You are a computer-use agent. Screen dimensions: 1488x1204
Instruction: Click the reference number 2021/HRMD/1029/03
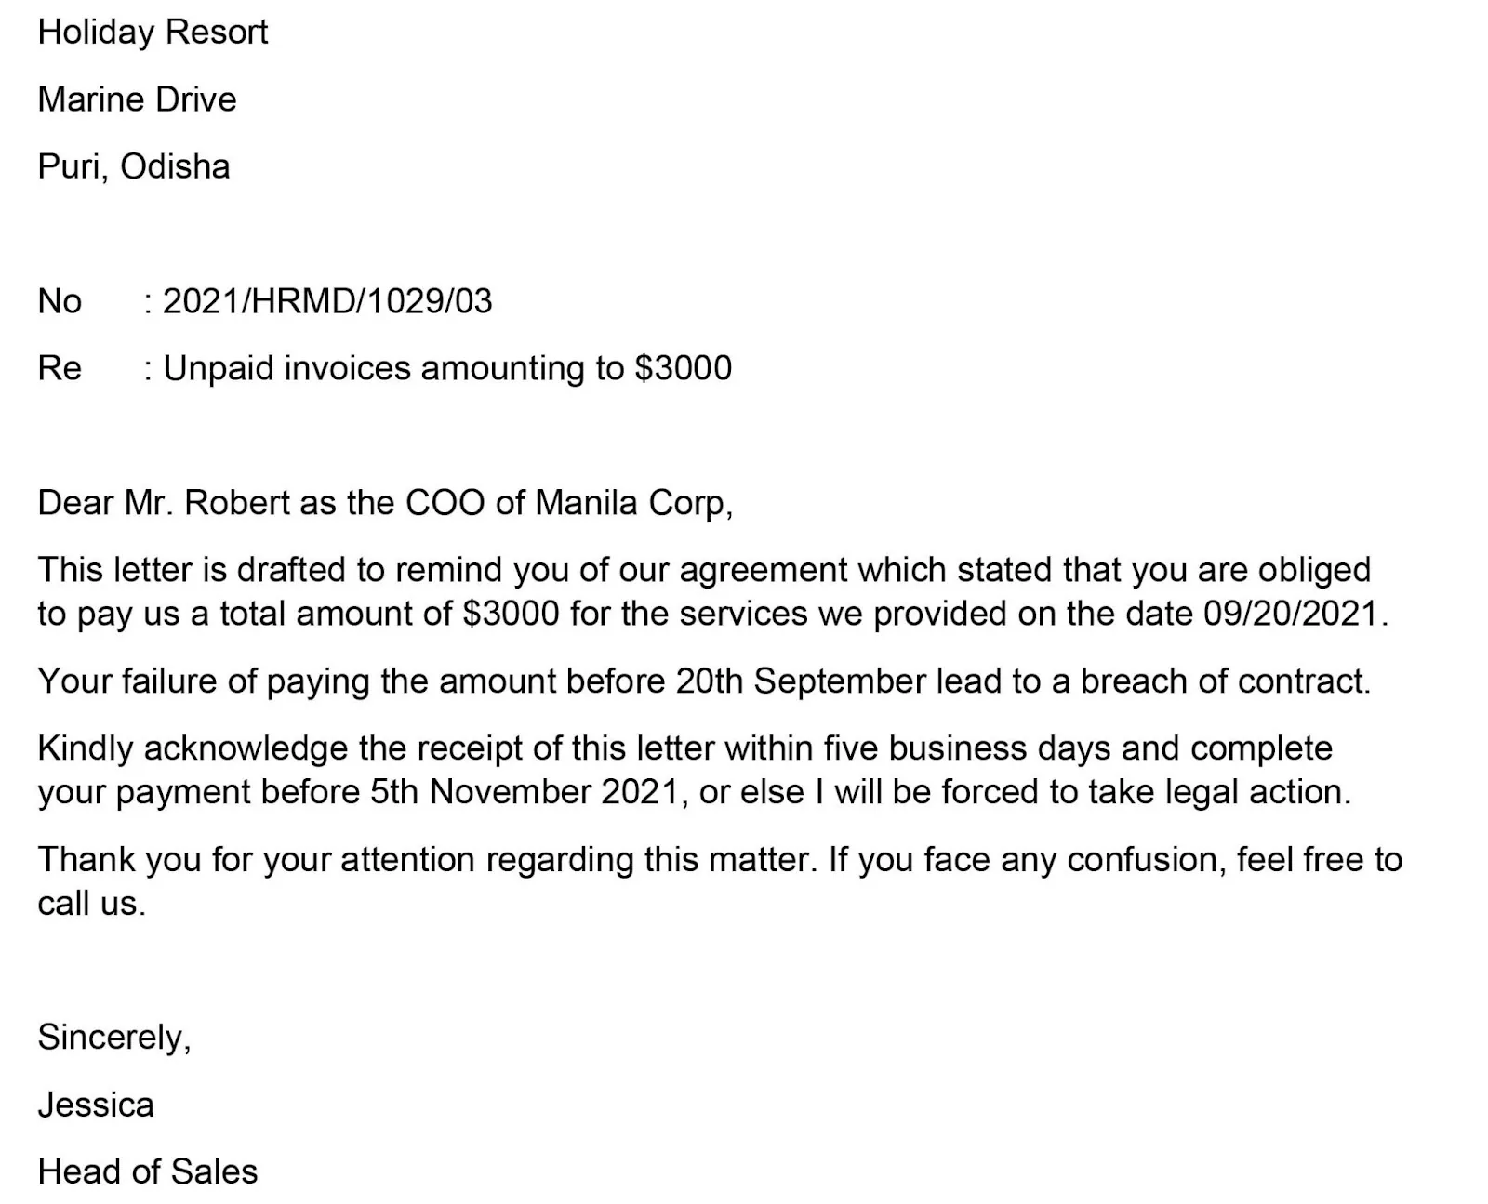[327, 301]
